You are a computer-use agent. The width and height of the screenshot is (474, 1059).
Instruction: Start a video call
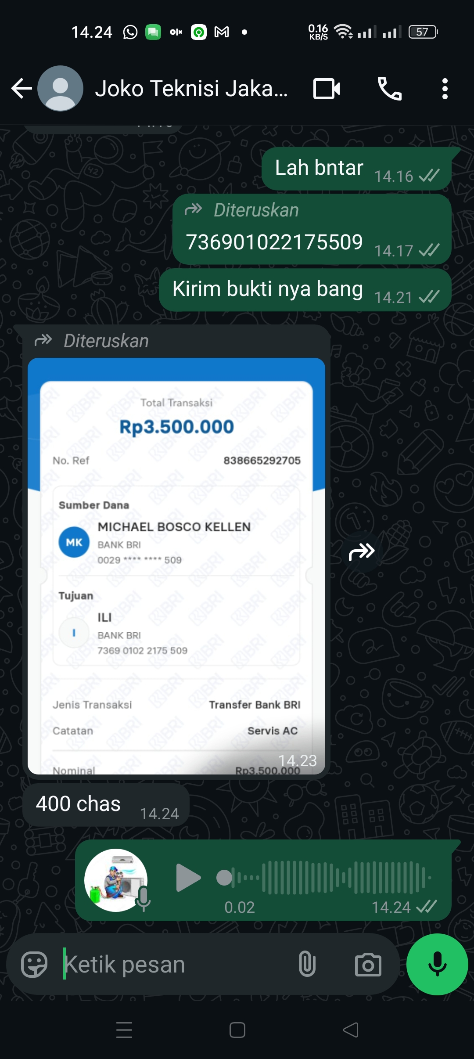point(327,89)
